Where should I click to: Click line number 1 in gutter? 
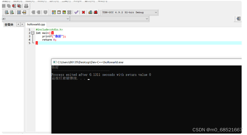pyautogui.click(x=29, y=29)
